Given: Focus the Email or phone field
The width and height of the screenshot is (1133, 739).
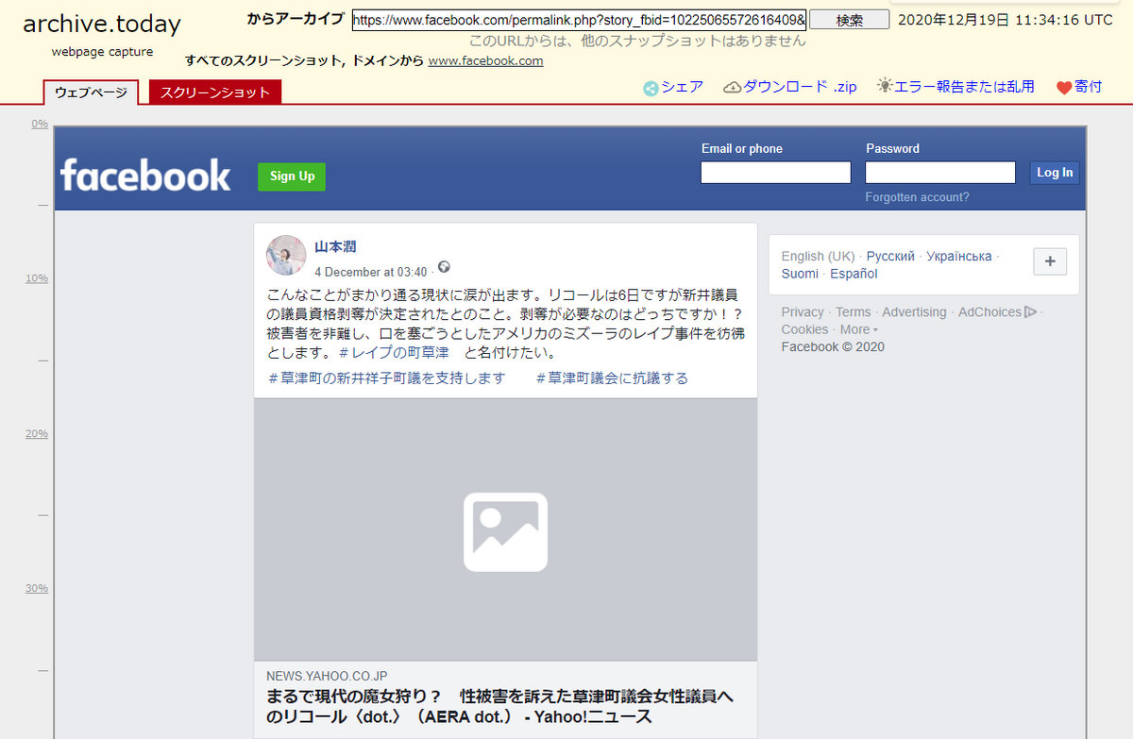Looking at the screenshot, I should click(775, 173).
